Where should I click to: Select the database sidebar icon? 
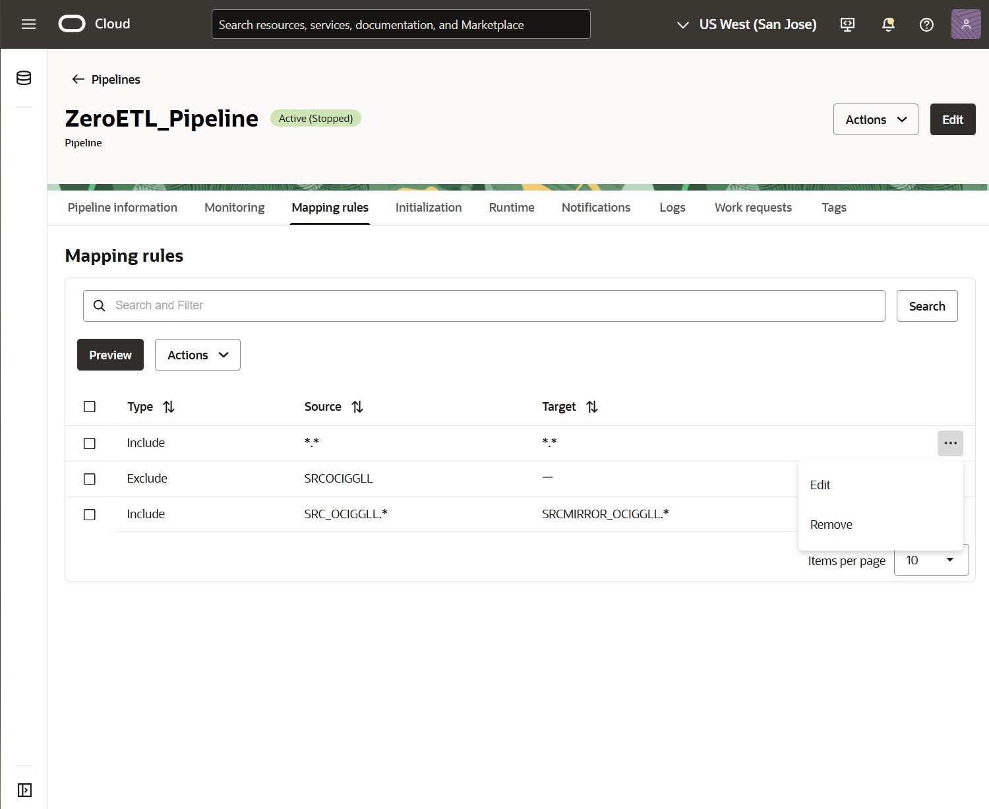[x=23, y=77]
